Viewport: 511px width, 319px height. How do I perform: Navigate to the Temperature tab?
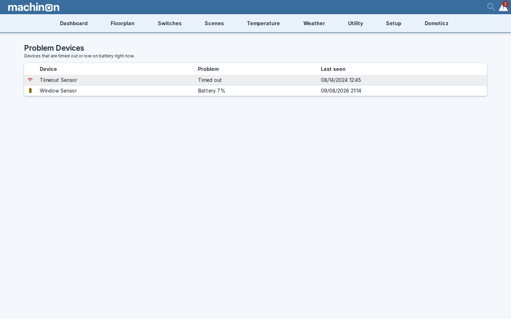pos(263,23)
